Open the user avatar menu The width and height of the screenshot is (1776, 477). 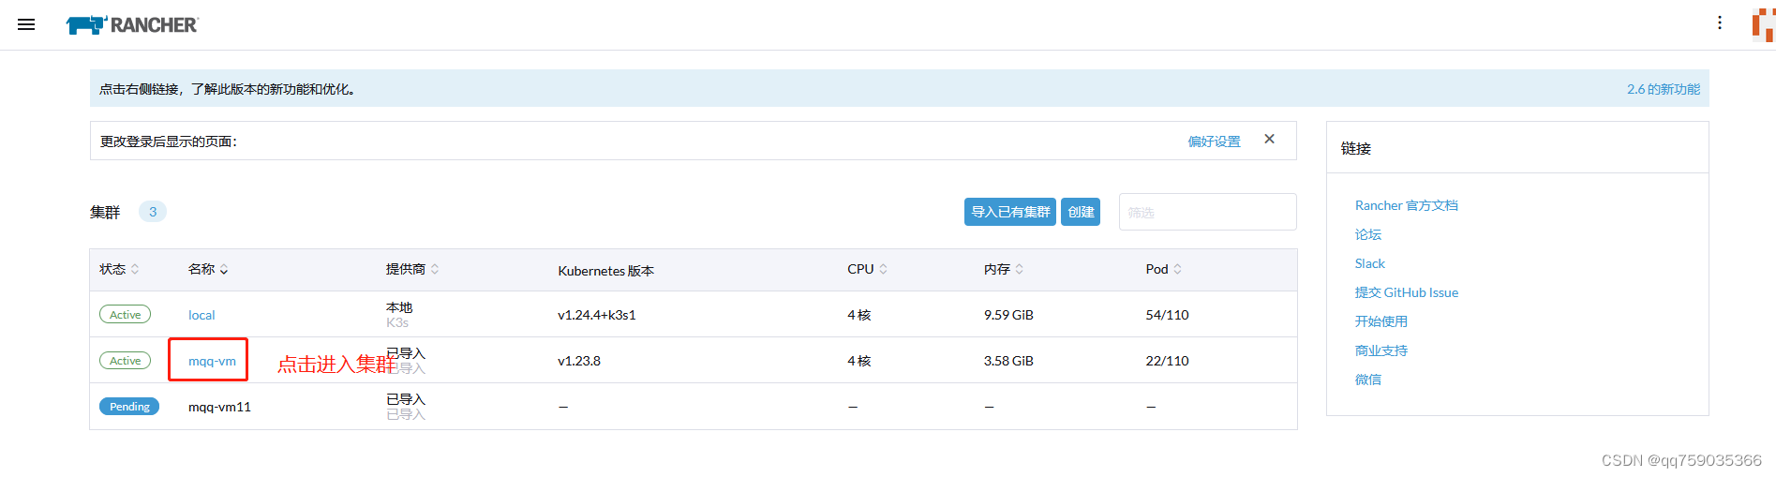click(x=1763, y=25)
